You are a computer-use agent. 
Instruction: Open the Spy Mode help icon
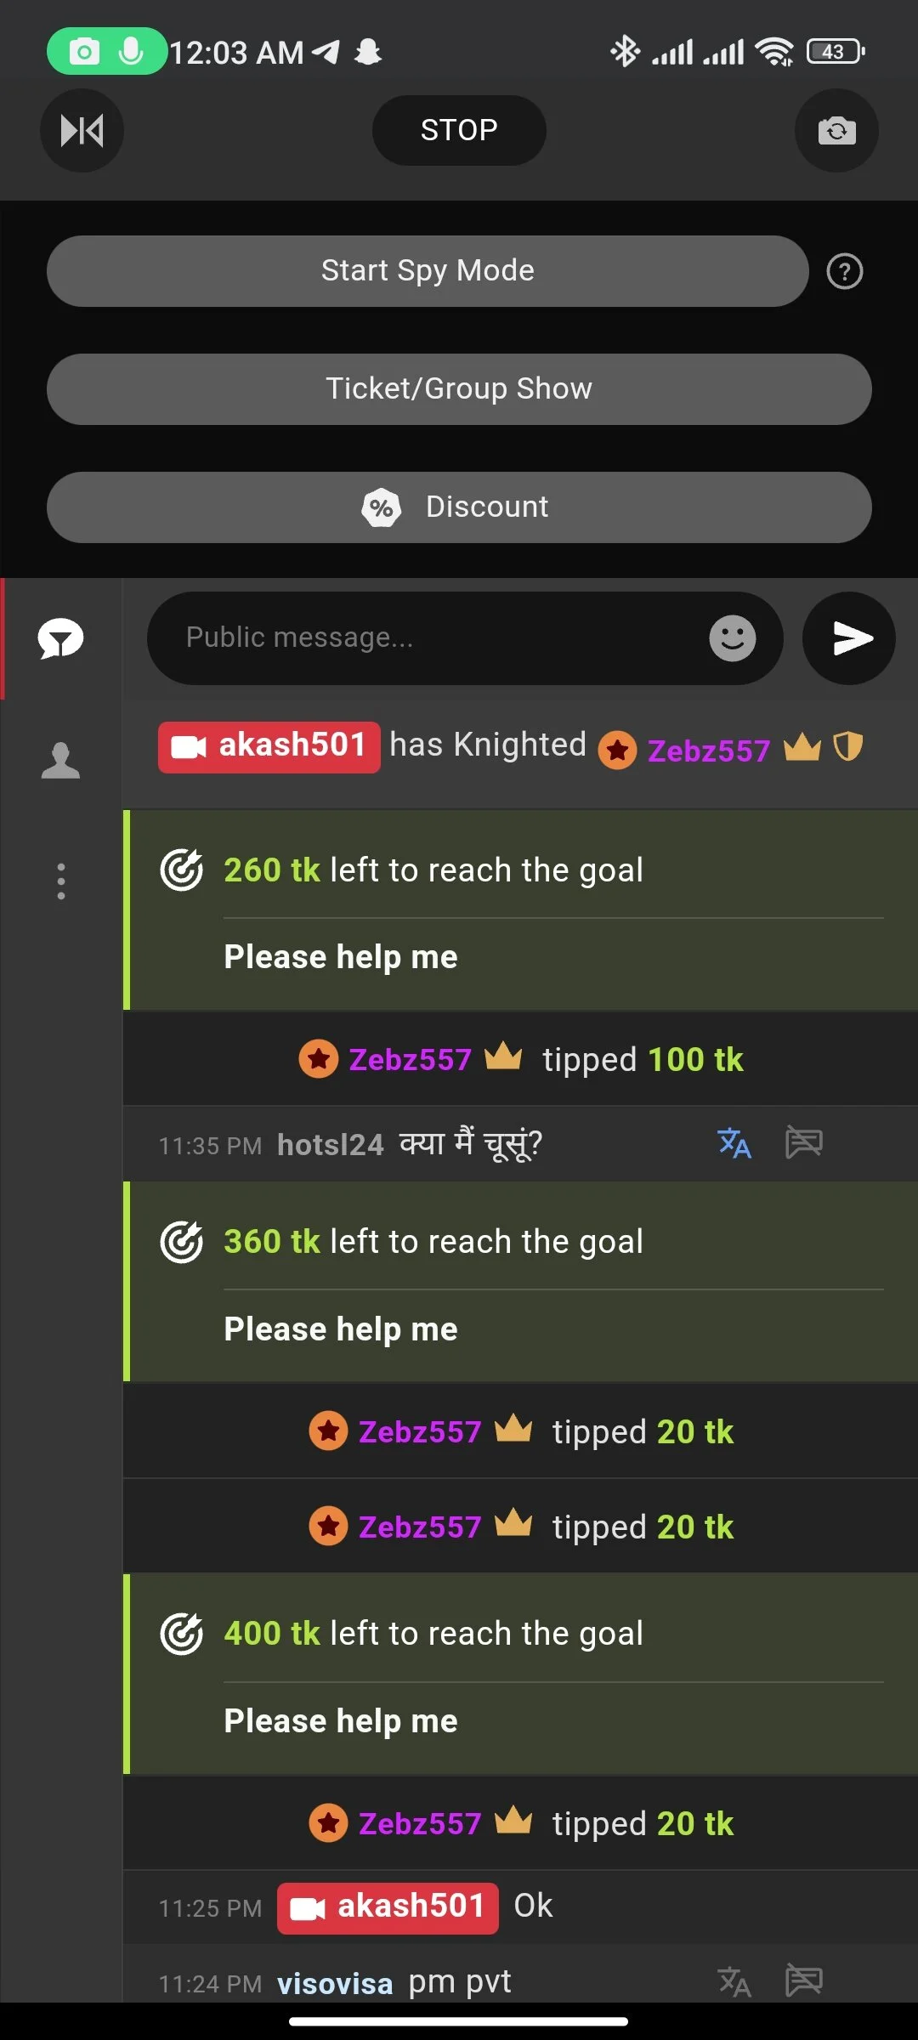tap(844, 272)
